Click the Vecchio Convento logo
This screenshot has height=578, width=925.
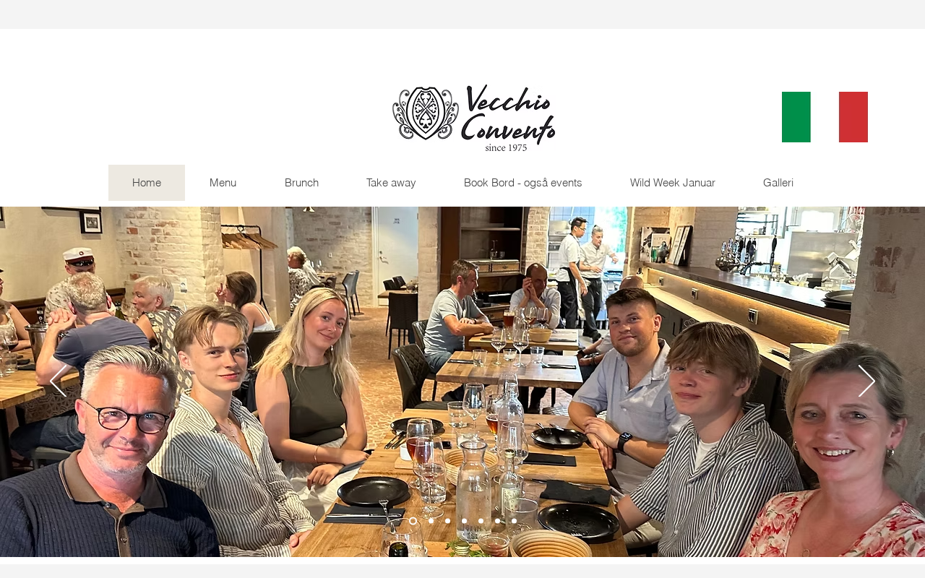point(474,118)
